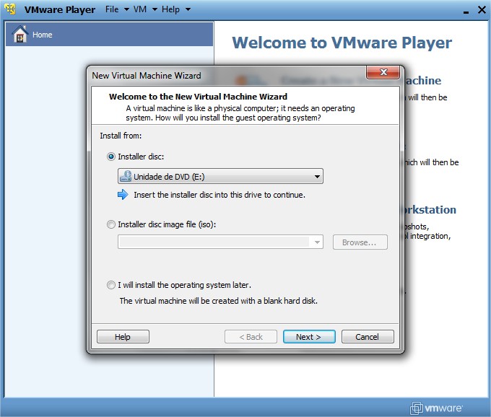Click the VM menu dropdown arrow
The height and width of the screenshot is (417, 491).
(x=155, y=9)
